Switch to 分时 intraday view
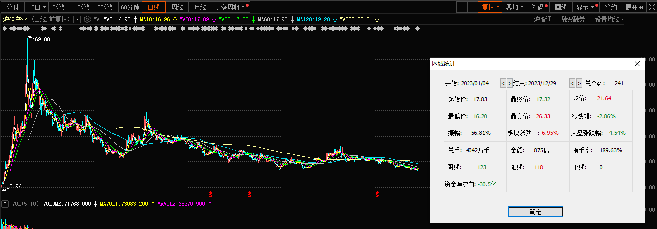Viewport: 657px width, 229px height. click(x=13, y=7)
